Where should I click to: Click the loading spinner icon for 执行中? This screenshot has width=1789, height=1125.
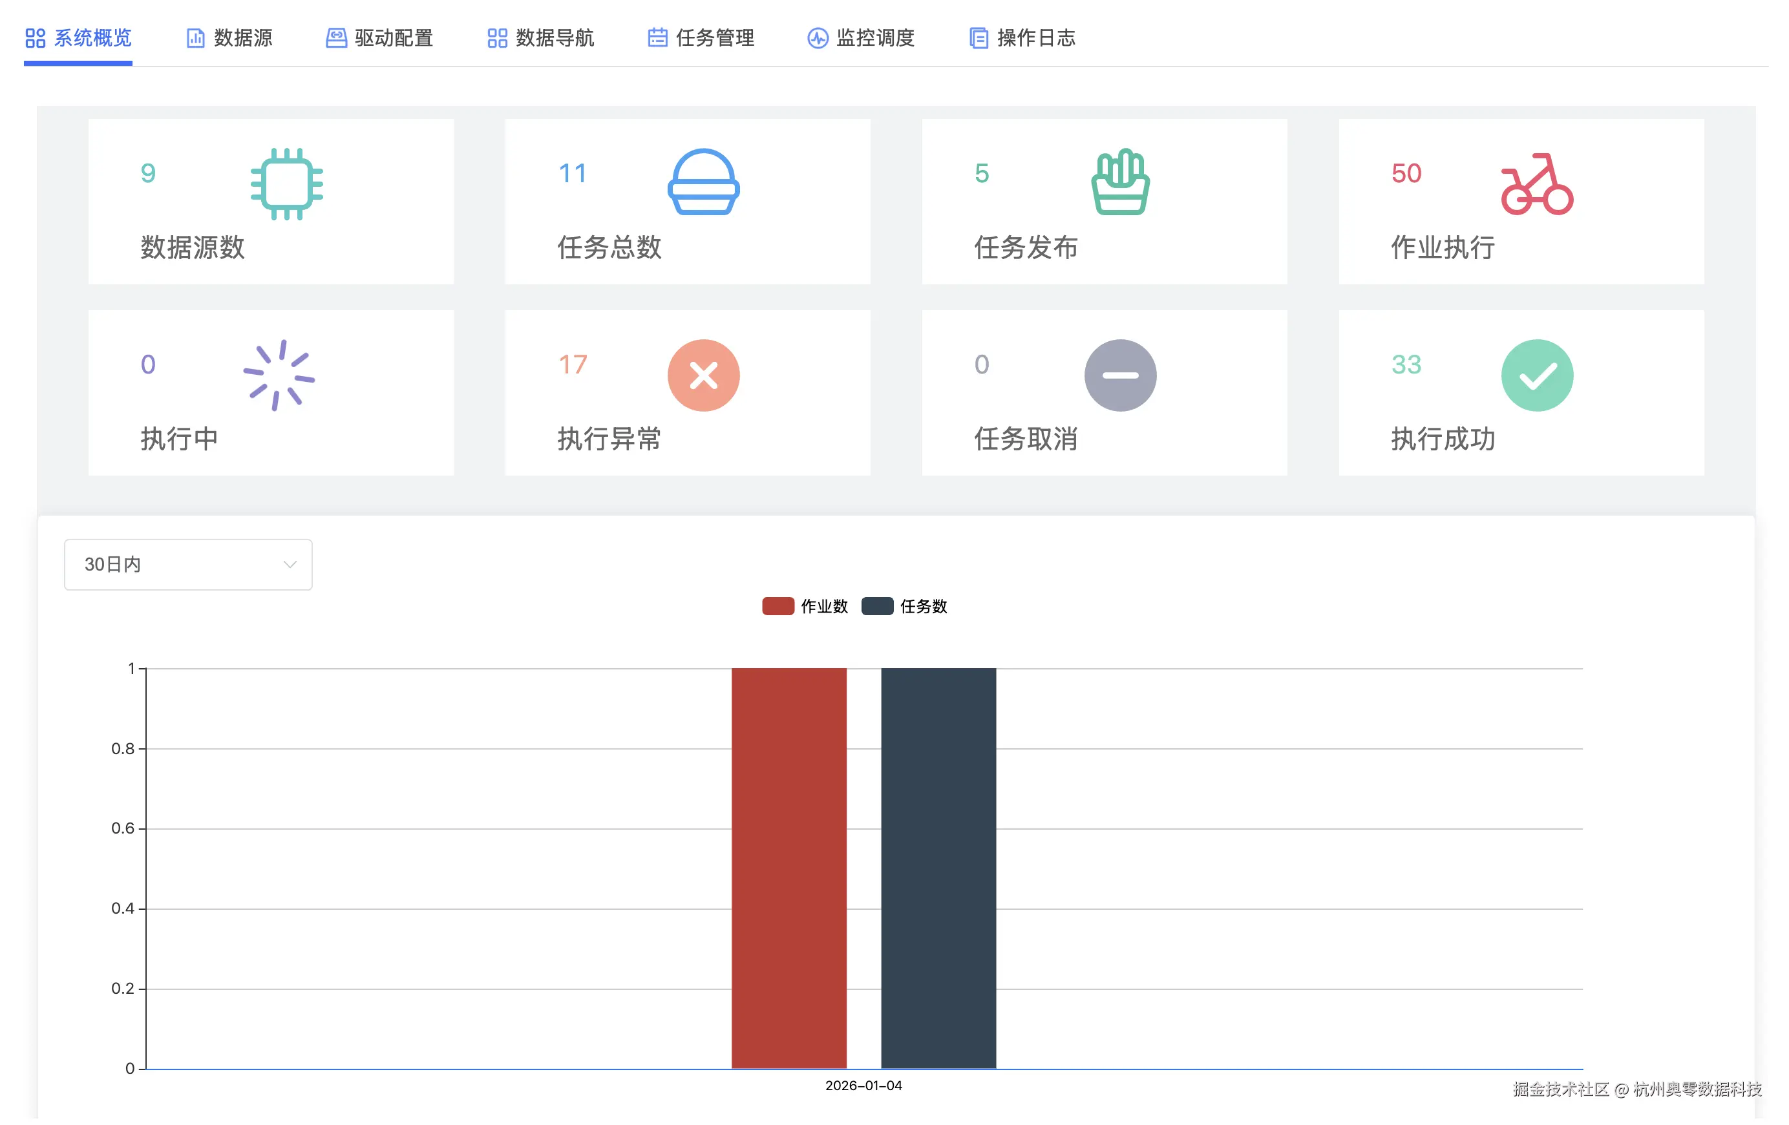pyautogui.click(x=279, y=375)
